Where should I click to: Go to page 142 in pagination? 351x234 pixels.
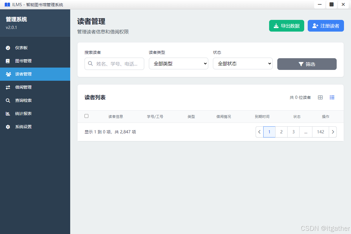[321, 132]
